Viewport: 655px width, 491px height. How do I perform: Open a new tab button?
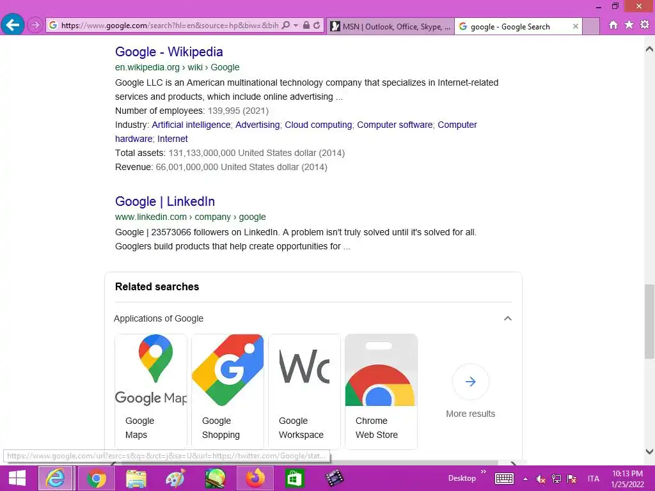tap(590, 27)
